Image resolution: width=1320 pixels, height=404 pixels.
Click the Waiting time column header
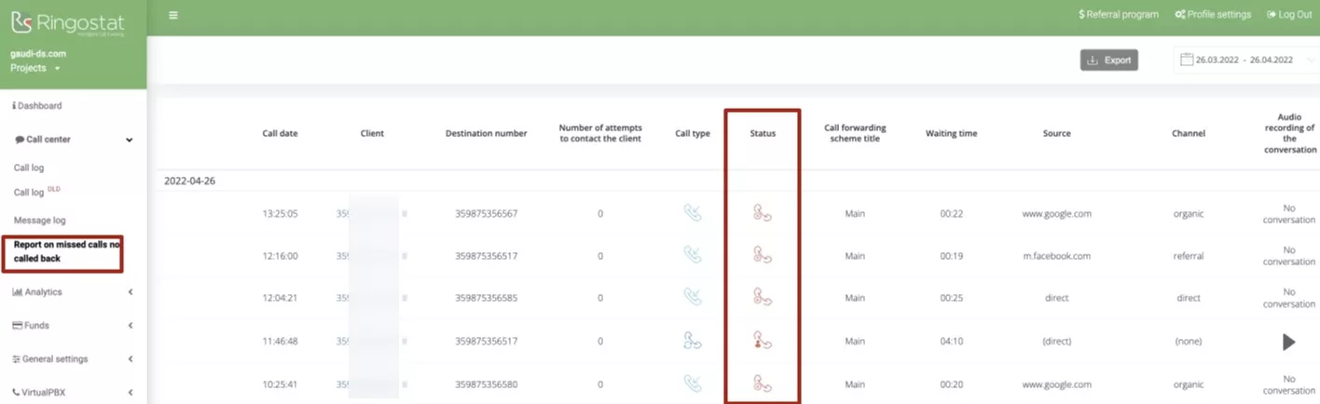951,133
